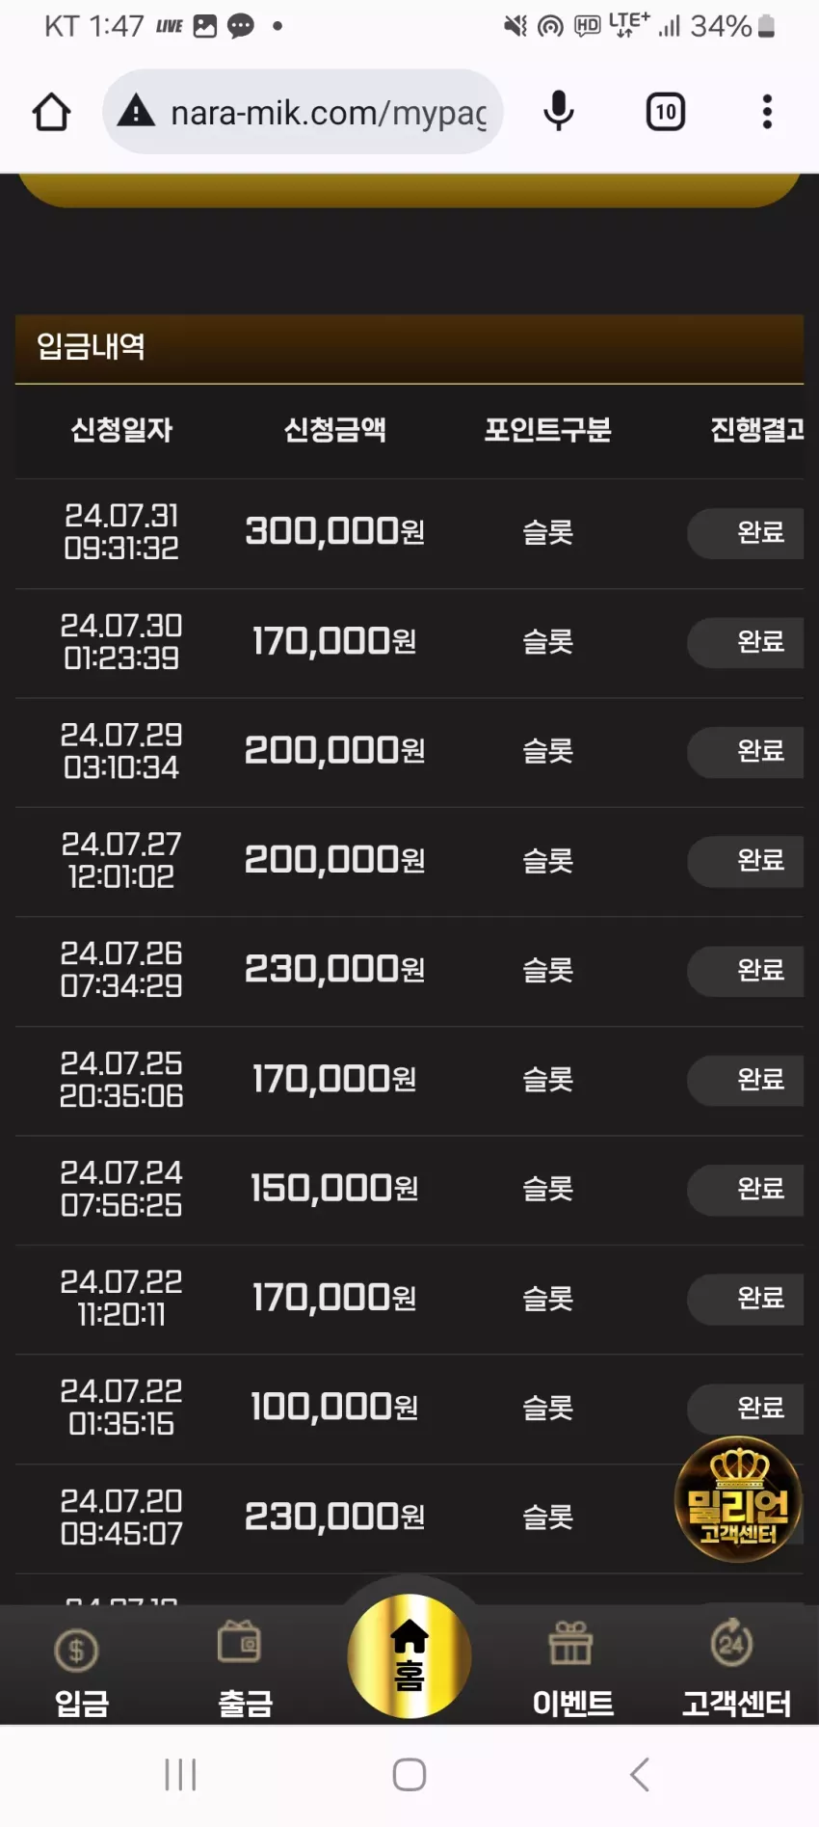Select the 300,000원 deposit amount

point(334,531)
